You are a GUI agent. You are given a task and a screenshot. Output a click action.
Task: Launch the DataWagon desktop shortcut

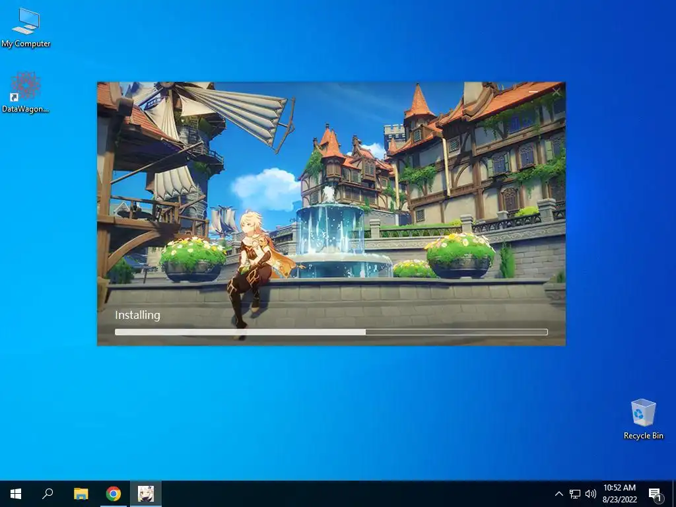click(x=26, y=92)
